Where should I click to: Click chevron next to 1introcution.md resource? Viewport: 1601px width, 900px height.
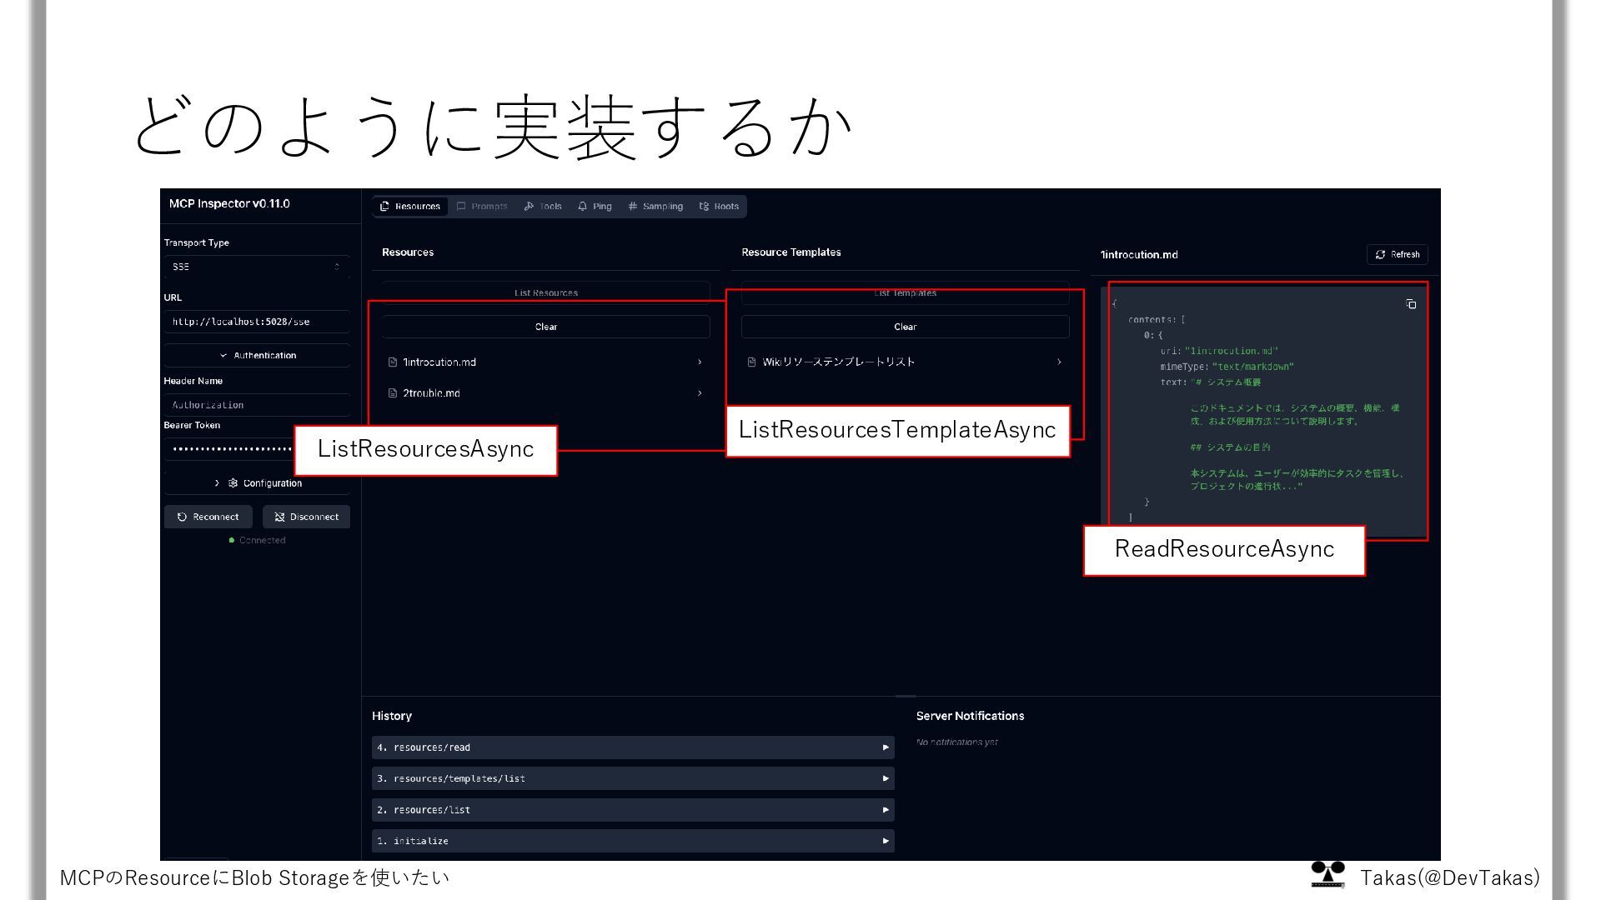point(700,362)
